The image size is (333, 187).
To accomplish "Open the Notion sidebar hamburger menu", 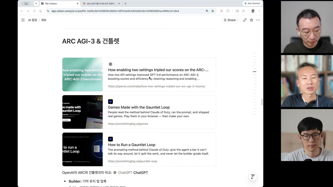I will pyautogui.click(x=23, y=20).
